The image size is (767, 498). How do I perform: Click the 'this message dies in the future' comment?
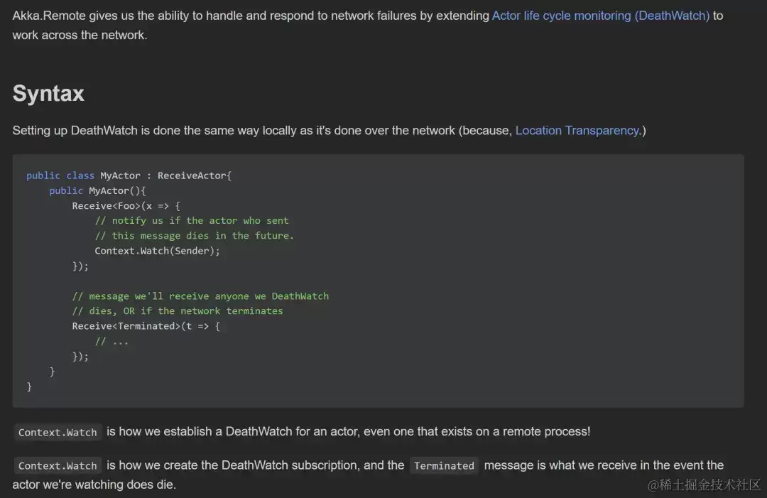pos(194,236)
